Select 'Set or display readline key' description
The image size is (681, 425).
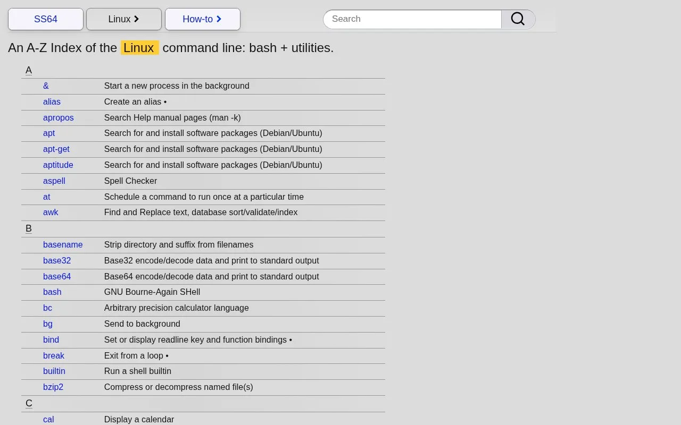[x=198, y=340]
